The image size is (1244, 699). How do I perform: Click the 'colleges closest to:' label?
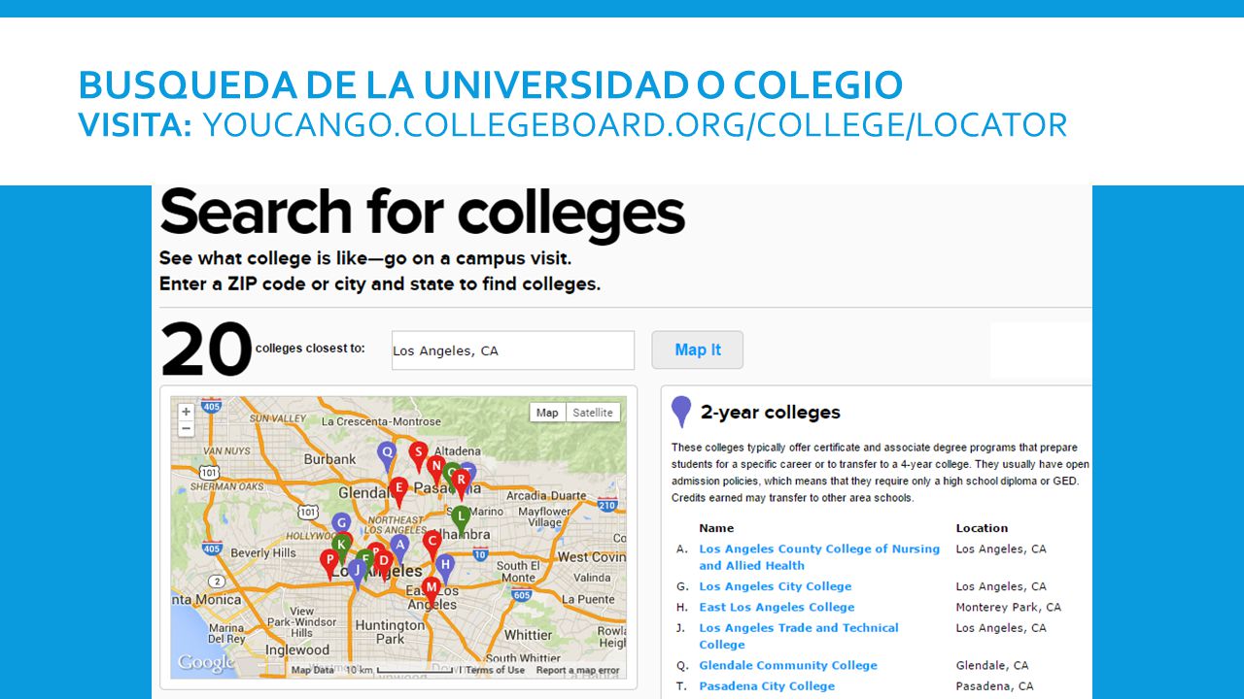310,349
